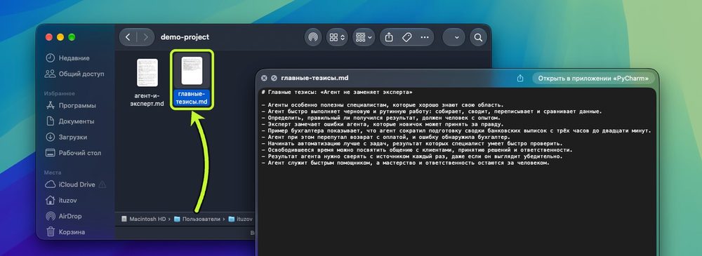Open Общий доступ in the Finder sidebar
702x256 pixels.
(x=74, y=74)
